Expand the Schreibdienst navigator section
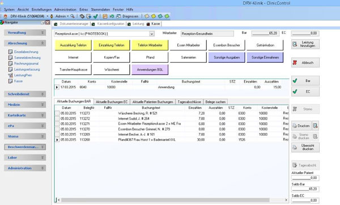The height and width of the screenshot is (205, 340). (42, 94)
